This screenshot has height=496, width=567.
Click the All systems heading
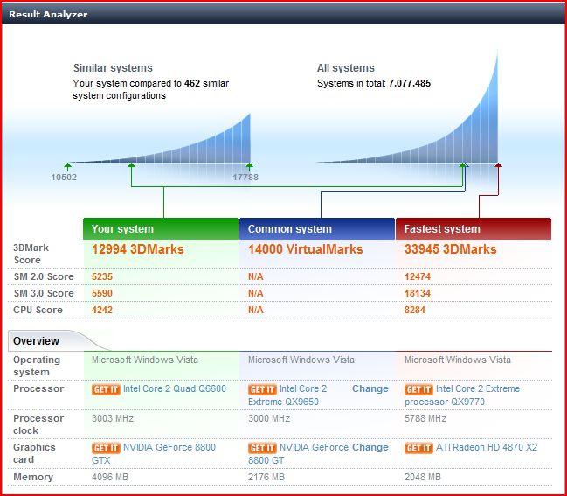click(346, 68)
